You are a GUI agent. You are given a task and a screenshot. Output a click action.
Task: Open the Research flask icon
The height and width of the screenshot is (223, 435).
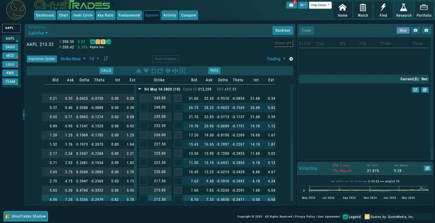point(404,10)
